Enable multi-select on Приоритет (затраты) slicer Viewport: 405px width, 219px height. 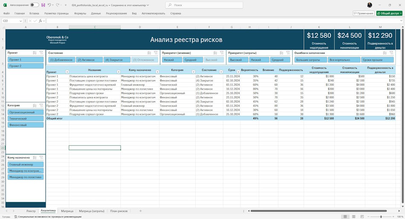(x=281, y=53)
